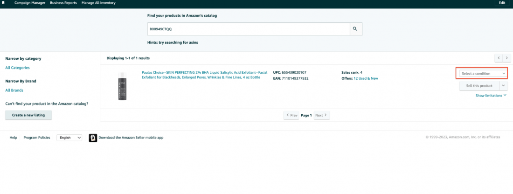The height and width of the screenshot is (194, 513).
Task: Click the Narrow By Brand heading
Action: [21, 81]
